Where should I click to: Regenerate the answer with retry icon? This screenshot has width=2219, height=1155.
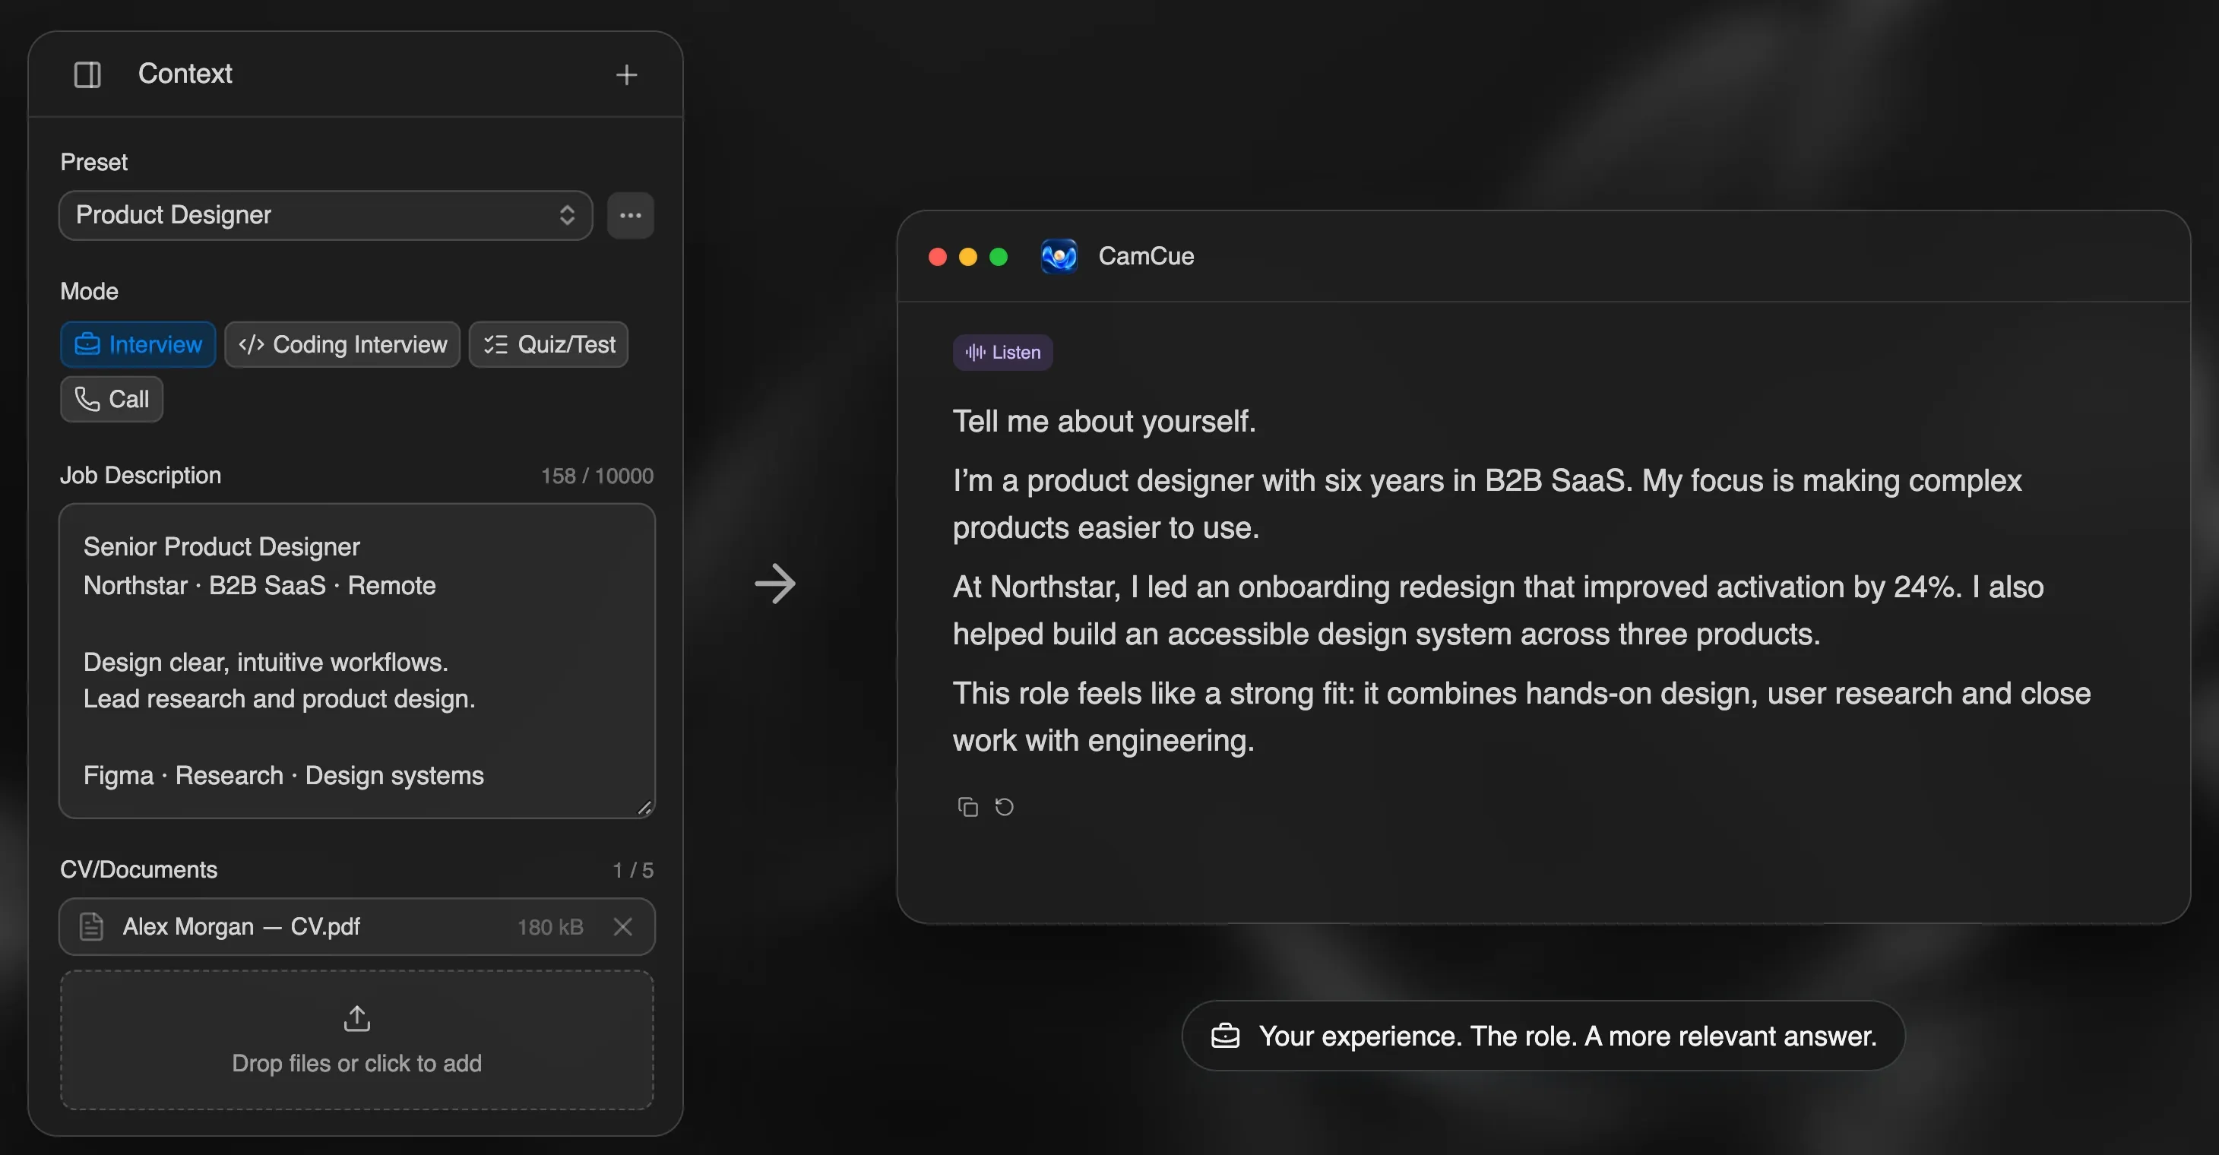[x=1005, y=807]
